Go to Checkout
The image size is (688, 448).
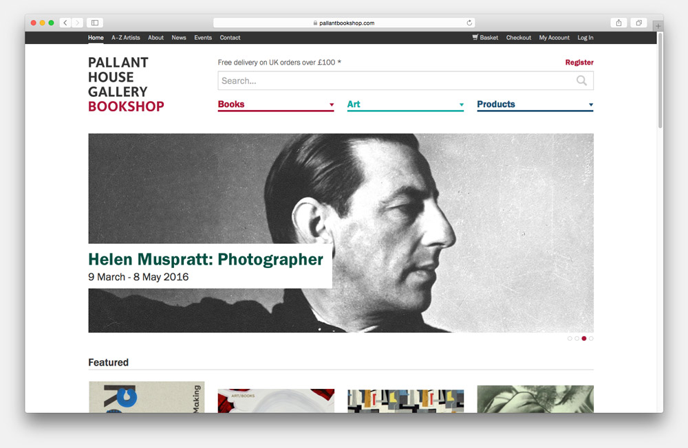[519, 38]
